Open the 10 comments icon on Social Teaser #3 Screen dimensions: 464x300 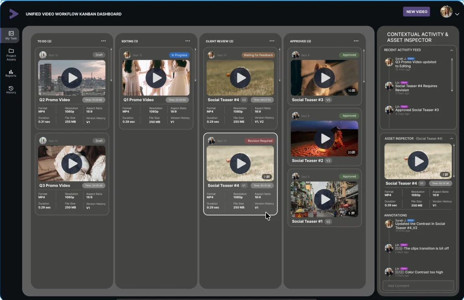[351, 91]
